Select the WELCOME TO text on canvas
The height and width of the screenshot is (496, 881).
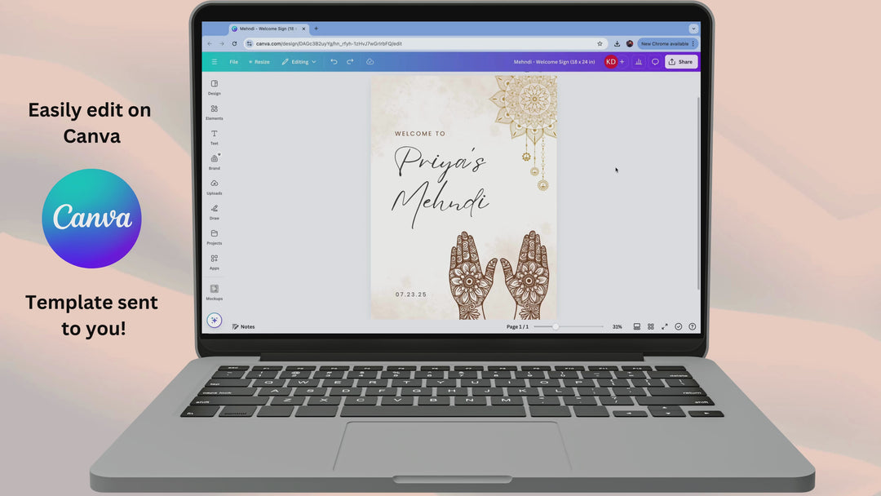click(x=420, y=134)
